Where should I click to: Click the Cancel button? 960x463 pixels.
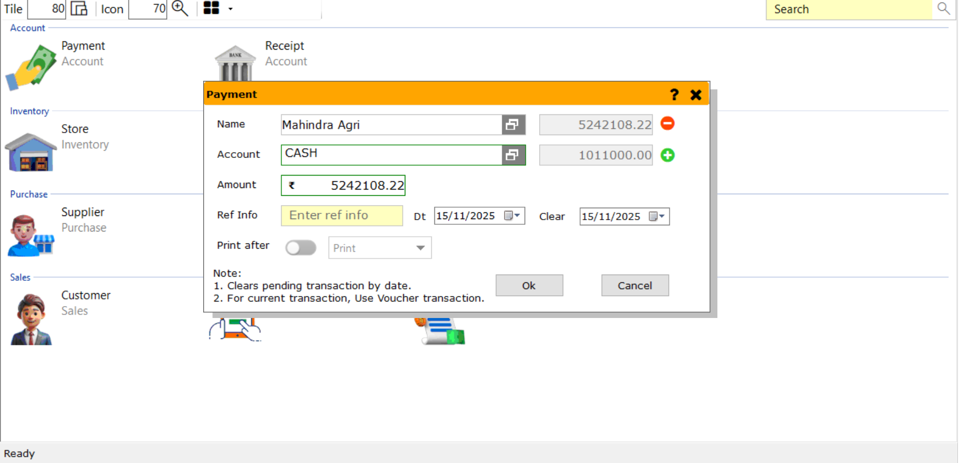[x=635, y=285]
